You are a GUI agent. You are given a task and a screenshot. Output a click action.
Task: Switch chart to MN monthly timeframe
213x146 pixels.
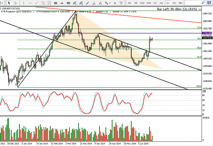[x=180, y=3]
